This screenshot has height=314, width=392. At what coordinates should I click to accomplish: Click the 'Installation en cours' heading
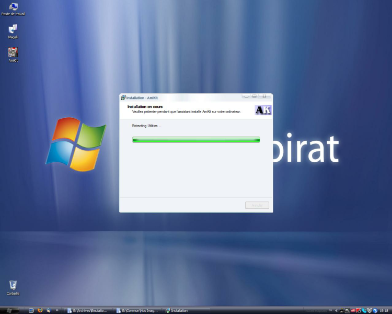click(x=145, y=107)
